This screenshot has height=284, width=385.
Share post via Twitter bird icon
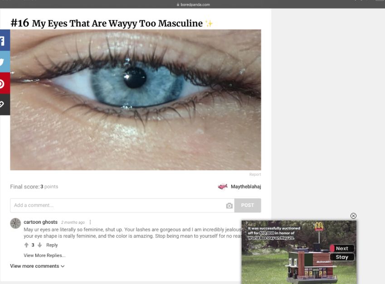5,62
